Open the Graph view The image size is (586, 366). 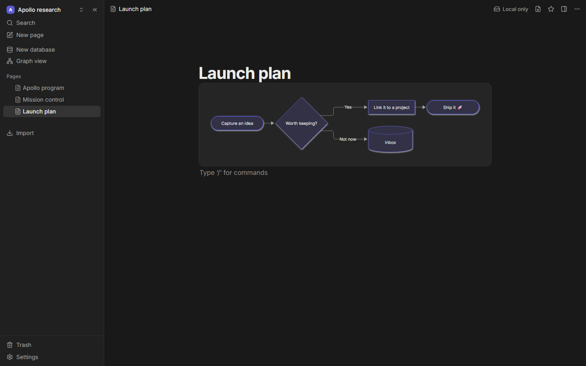click(x=52, y=61)
